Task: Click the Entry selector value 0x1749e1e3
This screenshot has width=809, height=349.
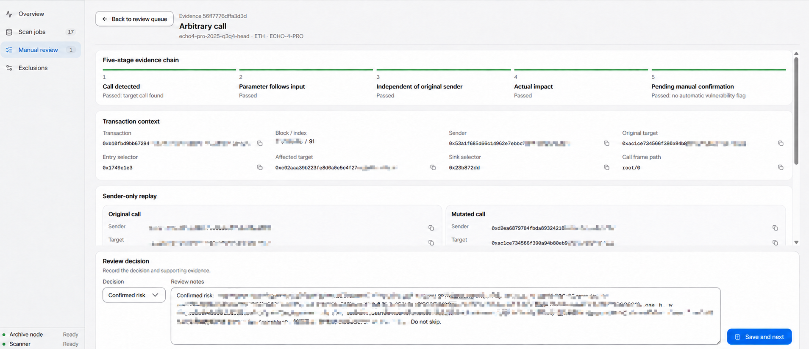Action: tap(117, 168)
